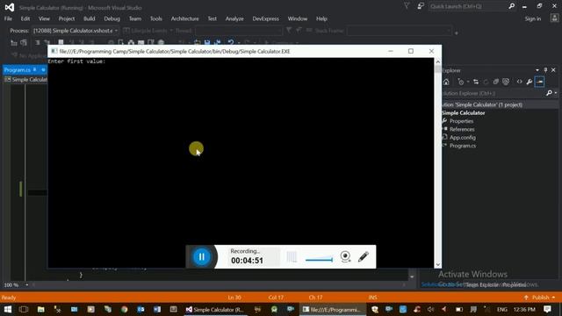Viewport: 562px width, 316px height.
Task: Click the 12:36 PM taskbar clock
Action: tap(524, 309)
